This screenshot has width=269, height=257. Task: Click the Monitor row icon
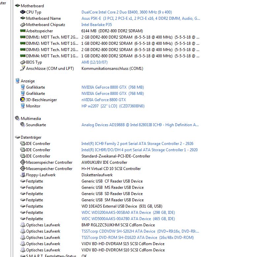(23, 106)
